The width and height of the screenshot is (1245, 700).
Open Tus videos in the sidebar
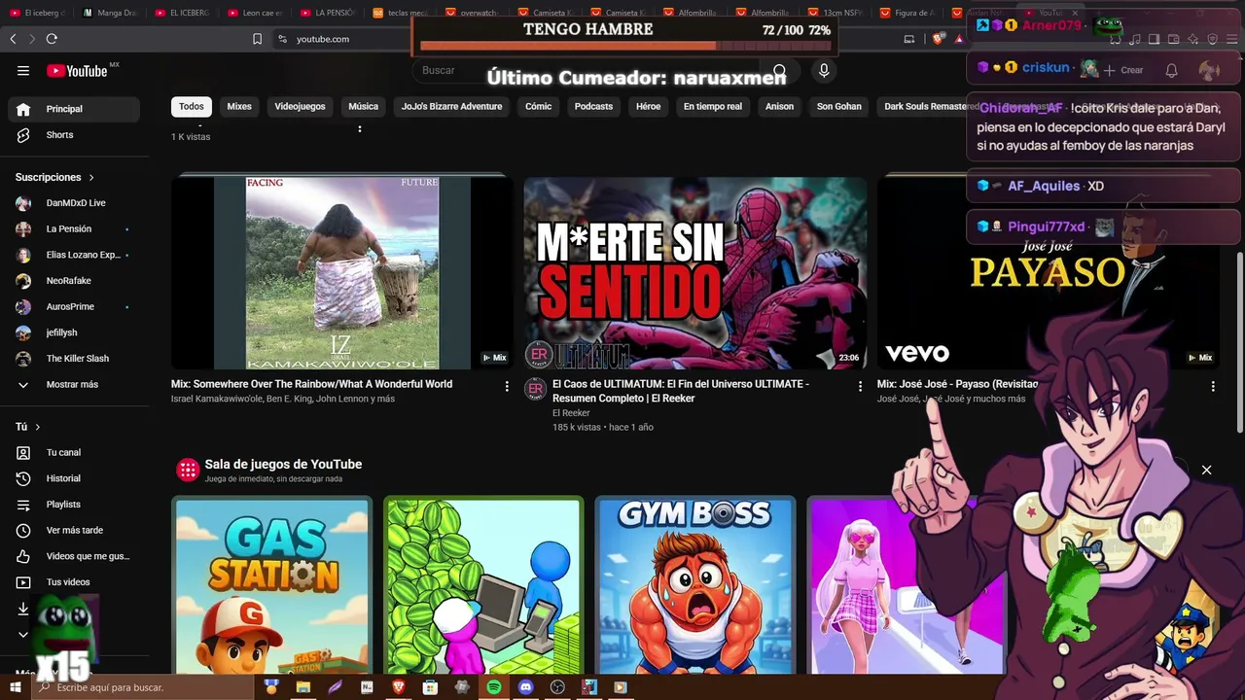74,582
